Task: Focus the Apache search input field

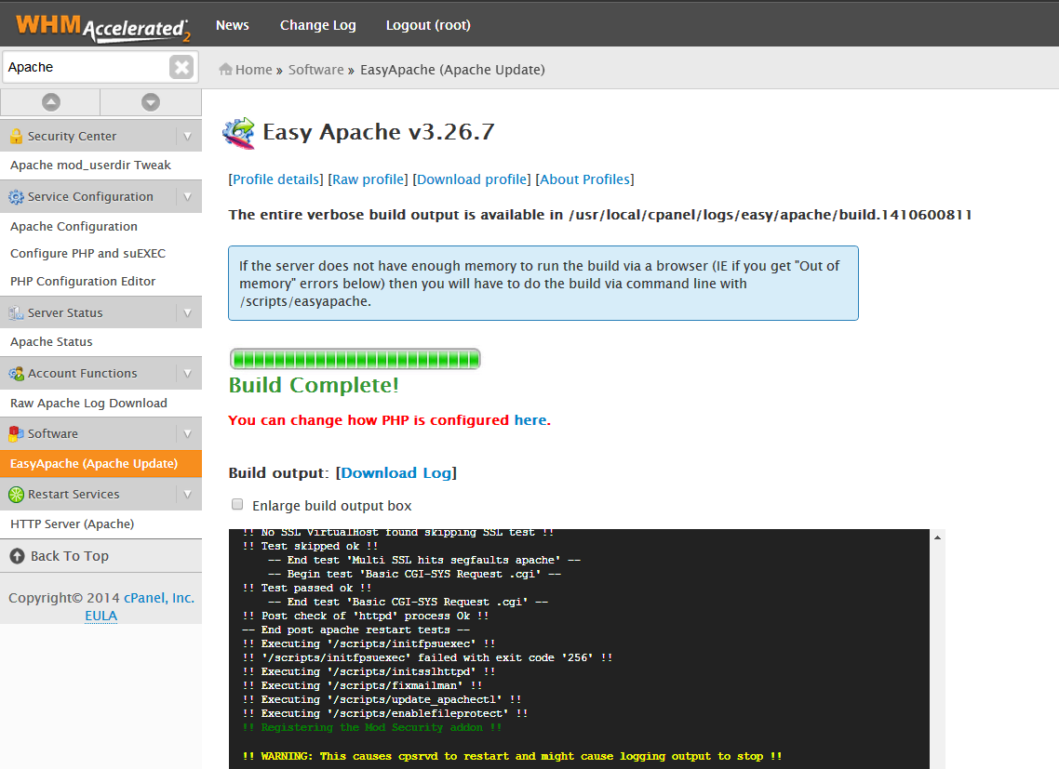Action: coord(87,67)
